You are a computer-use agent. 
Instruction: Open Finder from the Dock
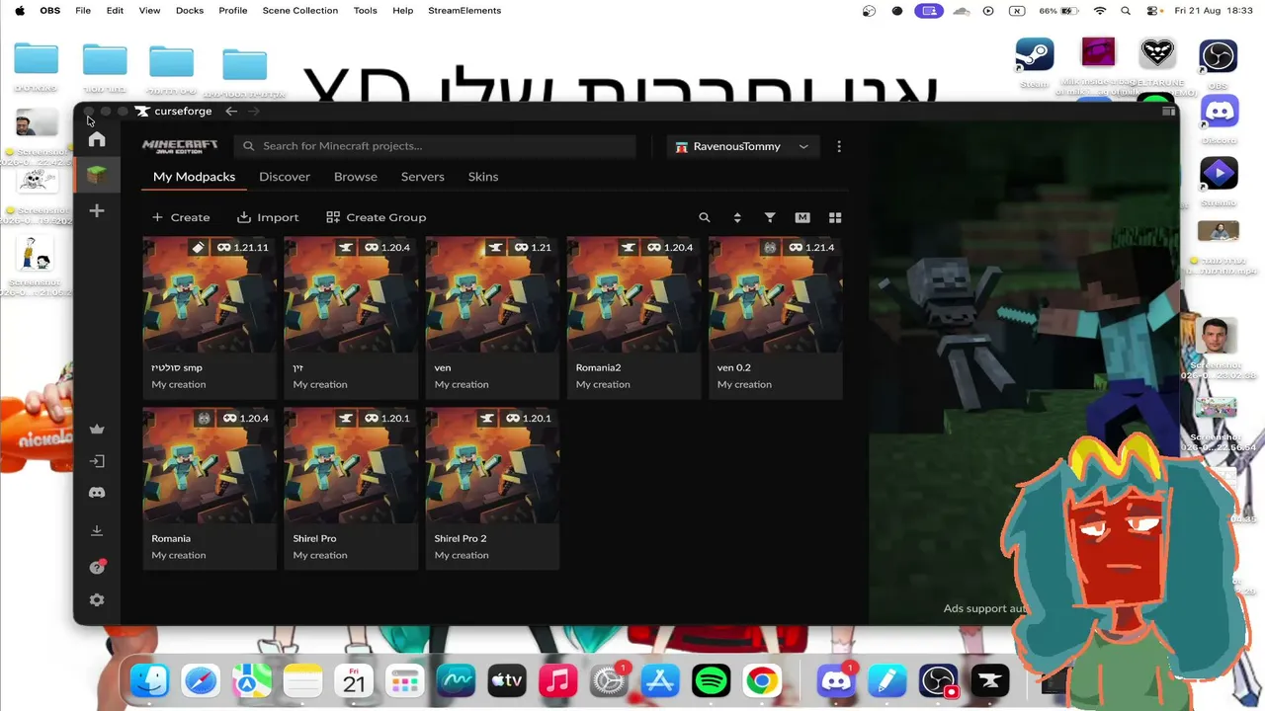150,680
